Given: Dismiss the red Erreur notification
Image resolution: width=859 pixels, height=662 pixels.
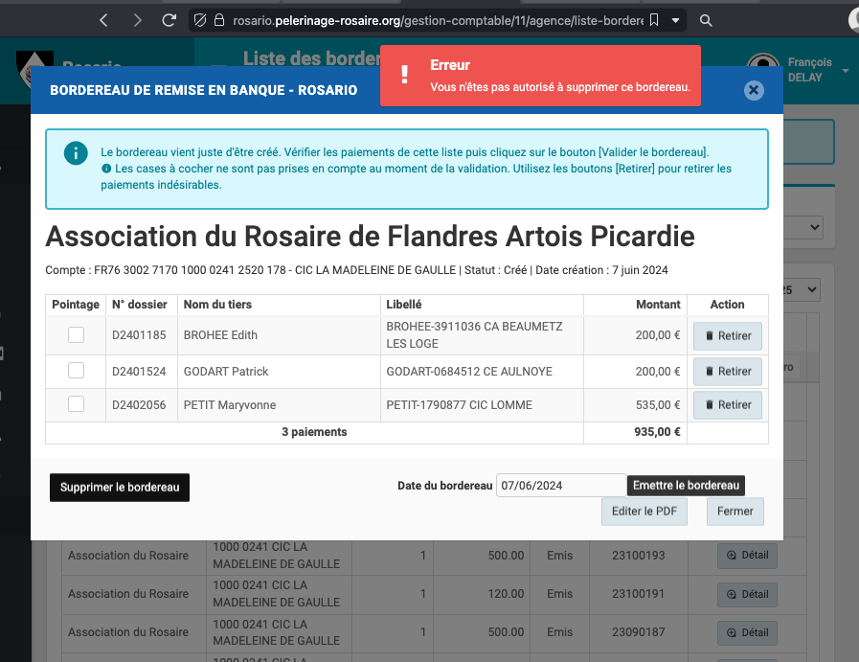Looking at the screenshot, I should pyautogui.click(x=540, y=76).
